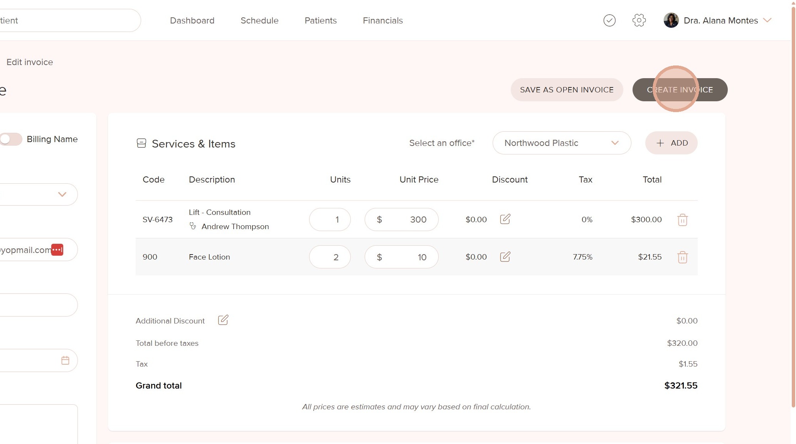
Task: Open the calendar date picker icon
Action: click(65, 360)
